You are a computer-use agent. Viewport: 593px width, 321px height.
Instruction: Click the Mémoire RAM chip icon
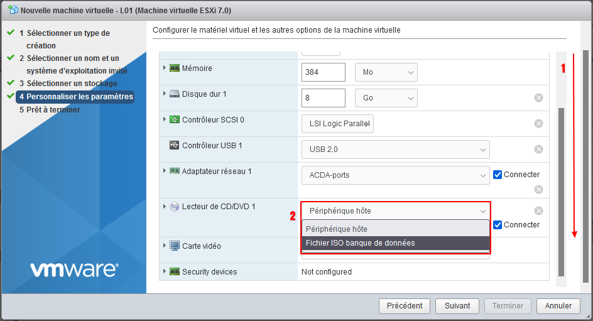pos(175,68)
